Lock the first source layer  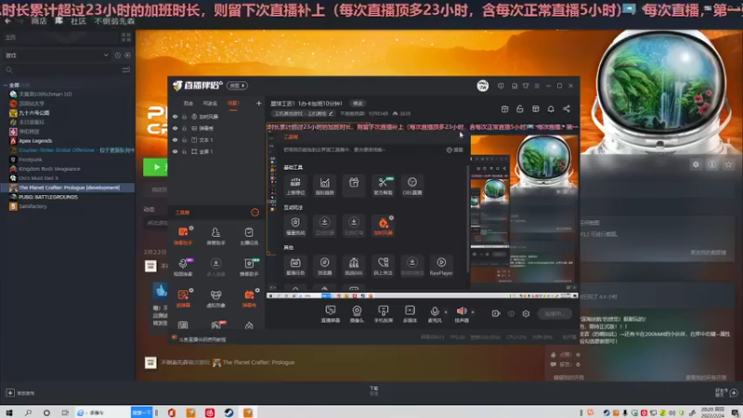pyautogui.click(x=184, y=117)
